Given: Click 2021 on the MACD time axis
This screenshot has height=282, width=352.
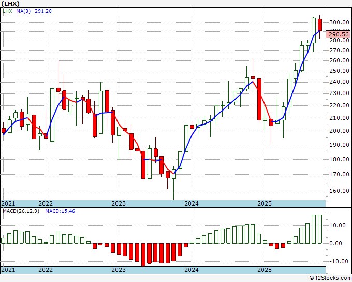Looking at the screenshot, I should pyautogui.click(x=8, y=270).
